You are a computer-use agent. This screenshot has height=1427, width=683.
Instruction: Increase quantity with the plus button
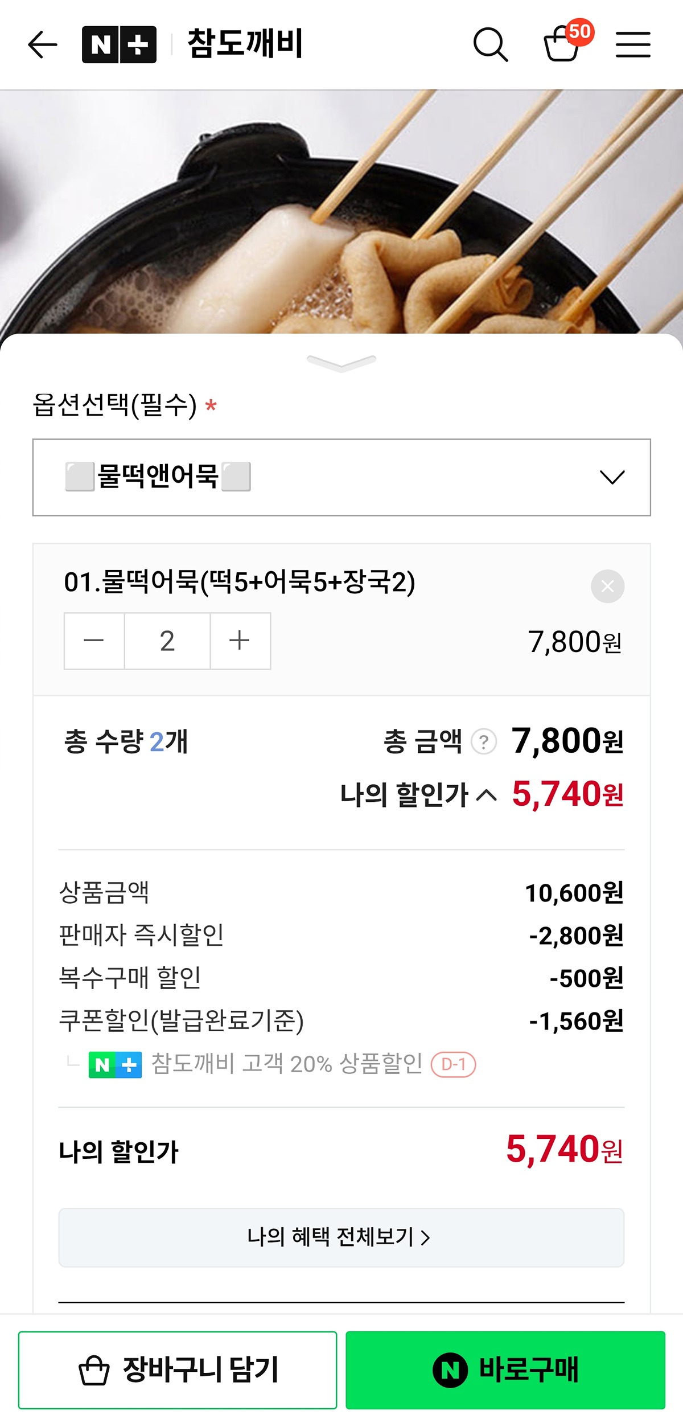[x=240, y=641]
